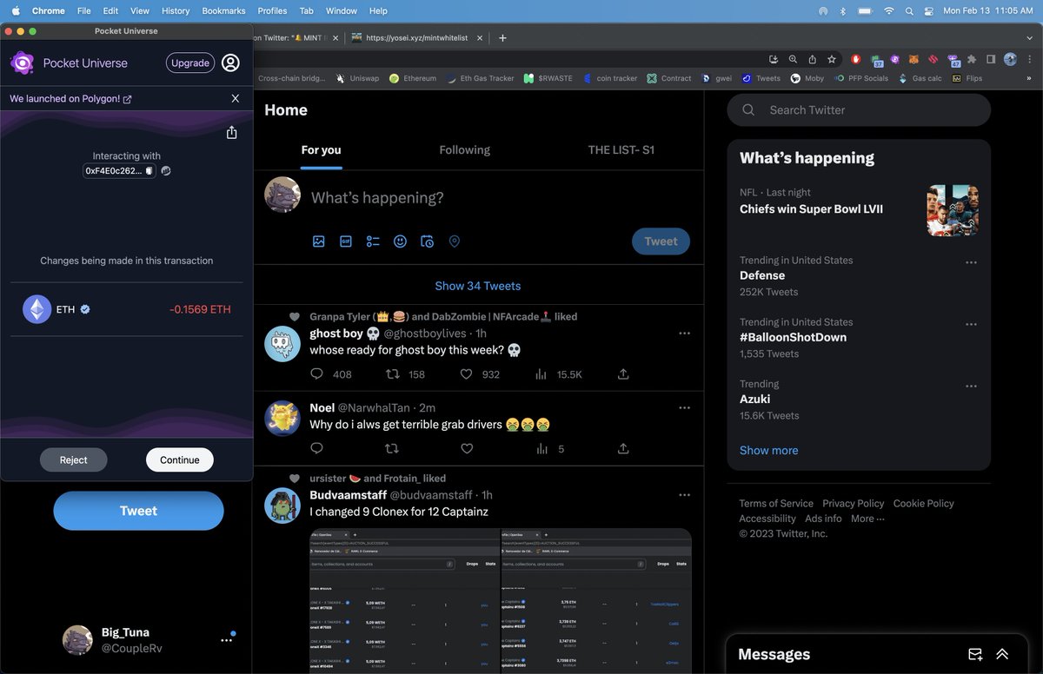
Task: Open the emoji picker in the composer
Action: coord(400,241)
